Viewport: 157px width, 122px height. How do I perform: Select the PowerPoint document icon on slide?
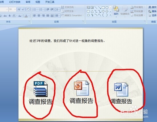81,88
